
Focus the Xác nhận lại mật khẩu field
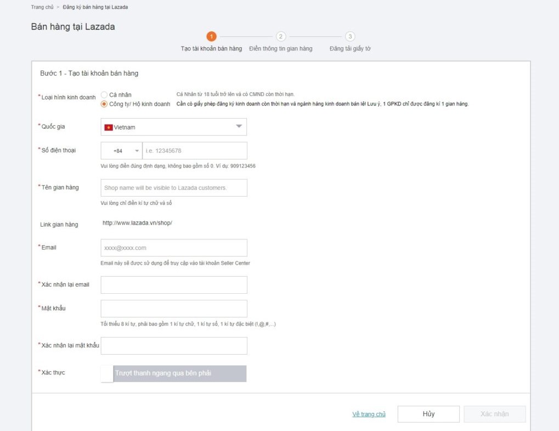pyautogui.click(x=173, y=346)
